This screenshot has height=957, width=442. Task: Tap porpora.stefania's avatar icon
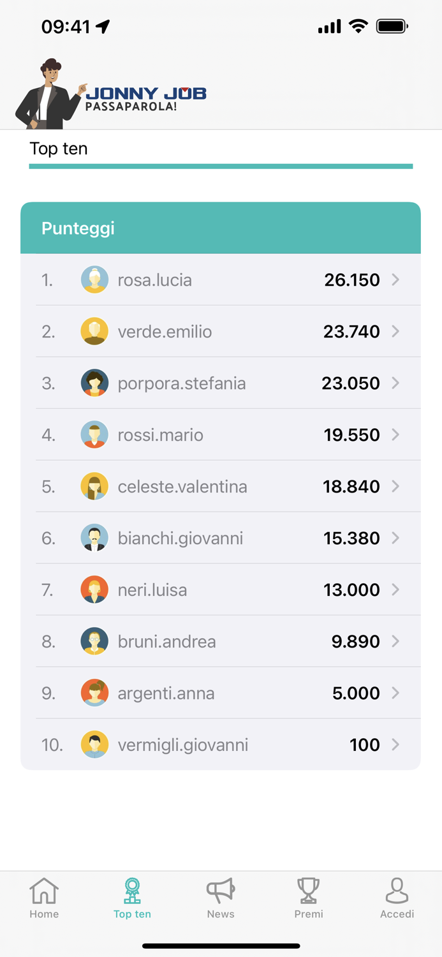point(94,383)
